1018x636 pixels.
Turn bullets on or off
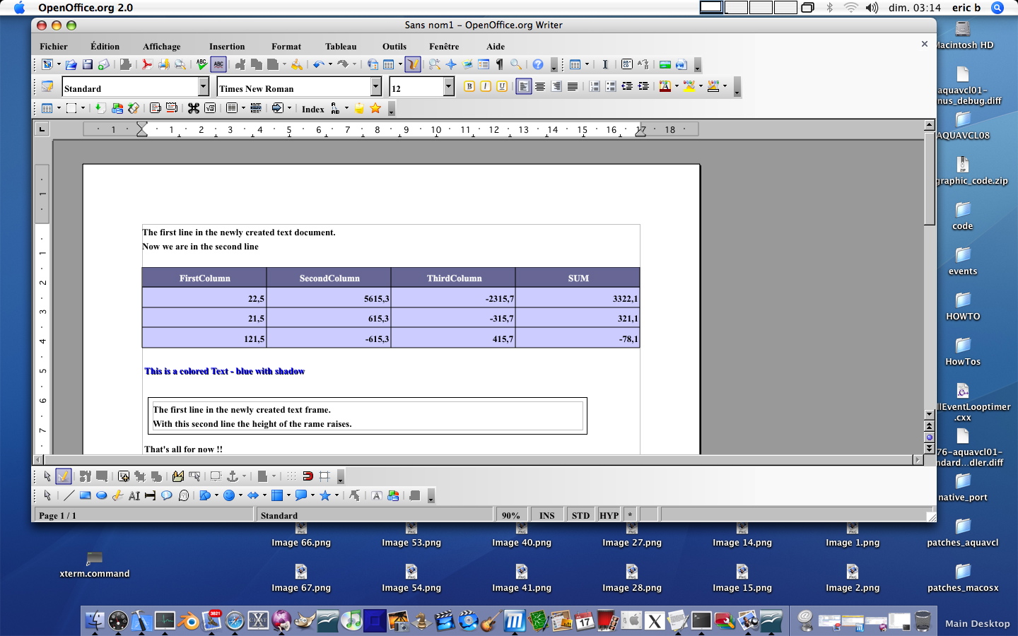tap(611, 87)
